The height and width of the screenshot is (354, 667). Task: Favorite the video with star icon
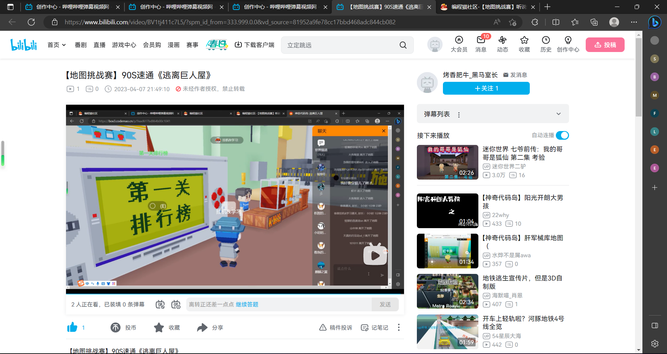[x=159, y=327]
